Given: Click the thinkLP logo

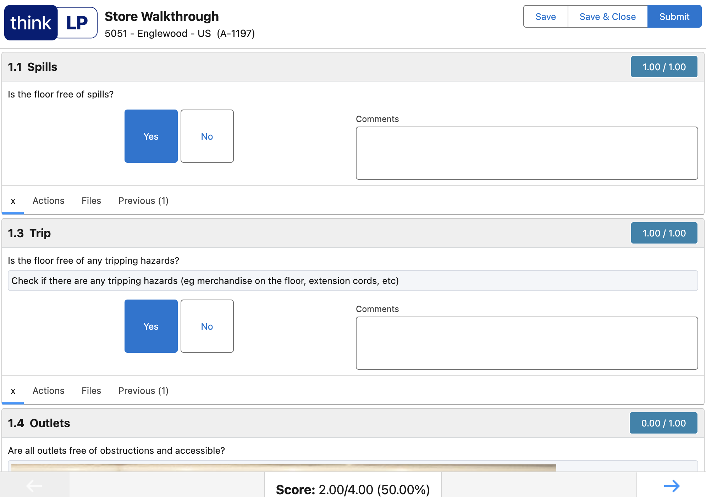Looking at the screenshot, I should 51,23.
